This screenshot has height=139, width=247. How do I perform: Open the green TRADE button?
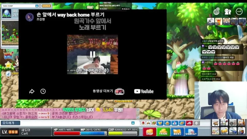[x=163, y=132]
